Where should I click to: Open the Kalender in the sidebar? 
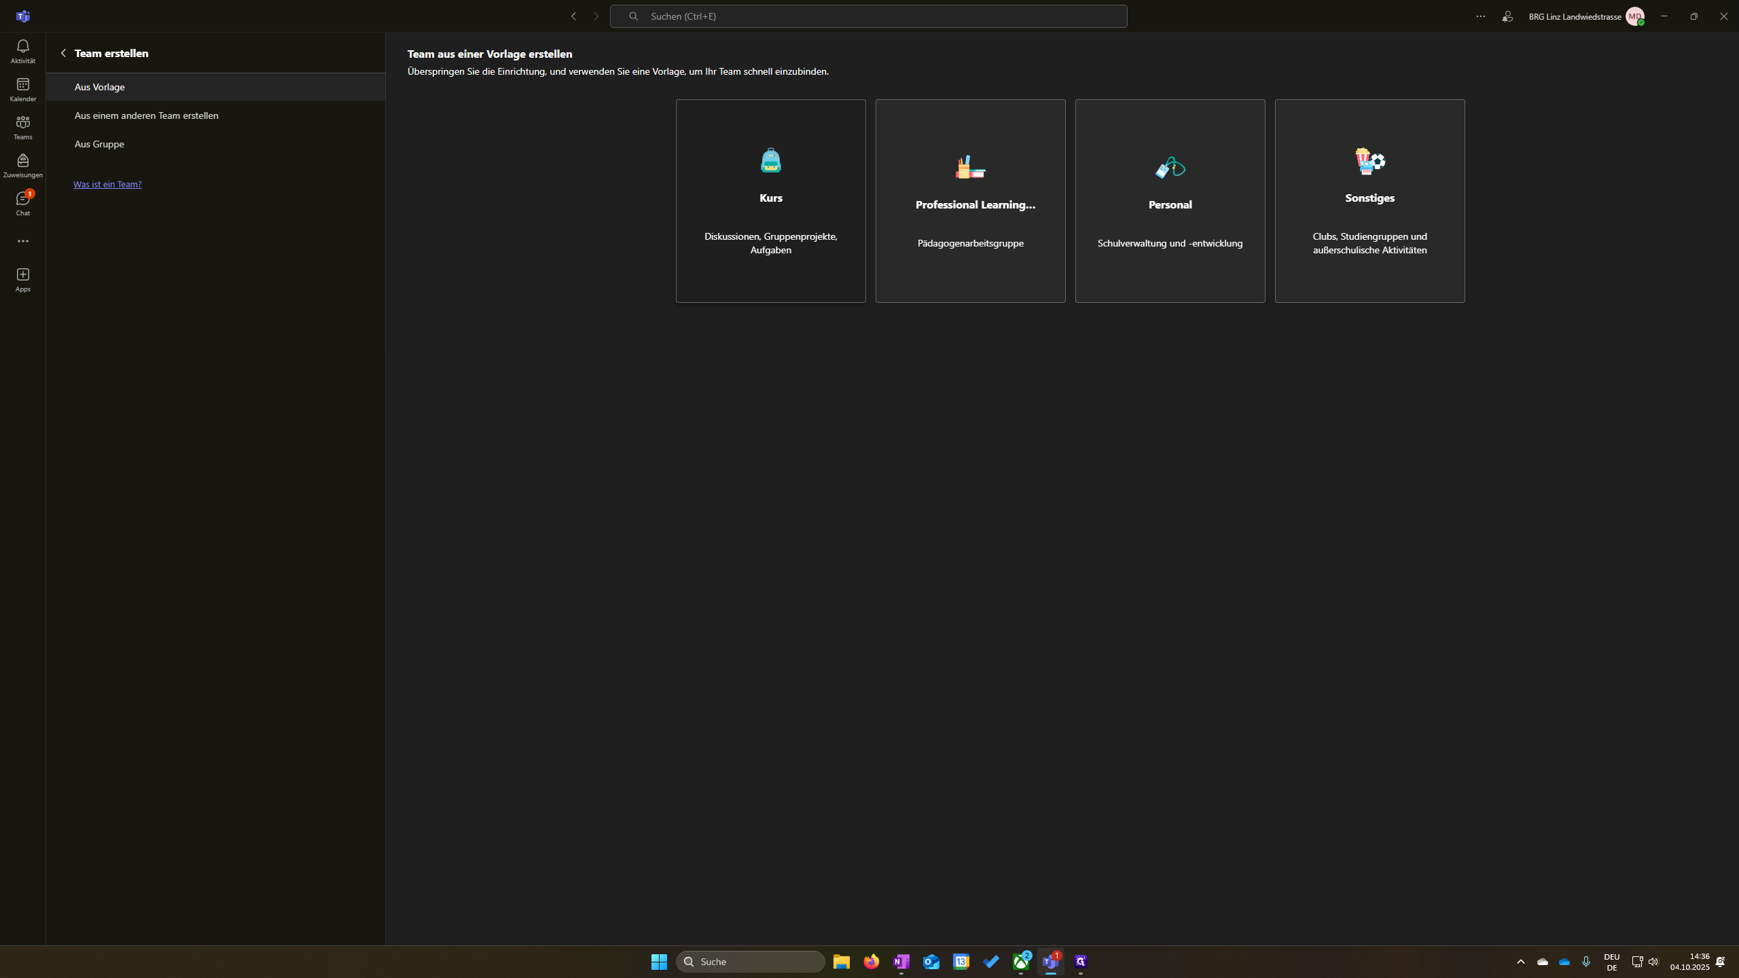22,89
